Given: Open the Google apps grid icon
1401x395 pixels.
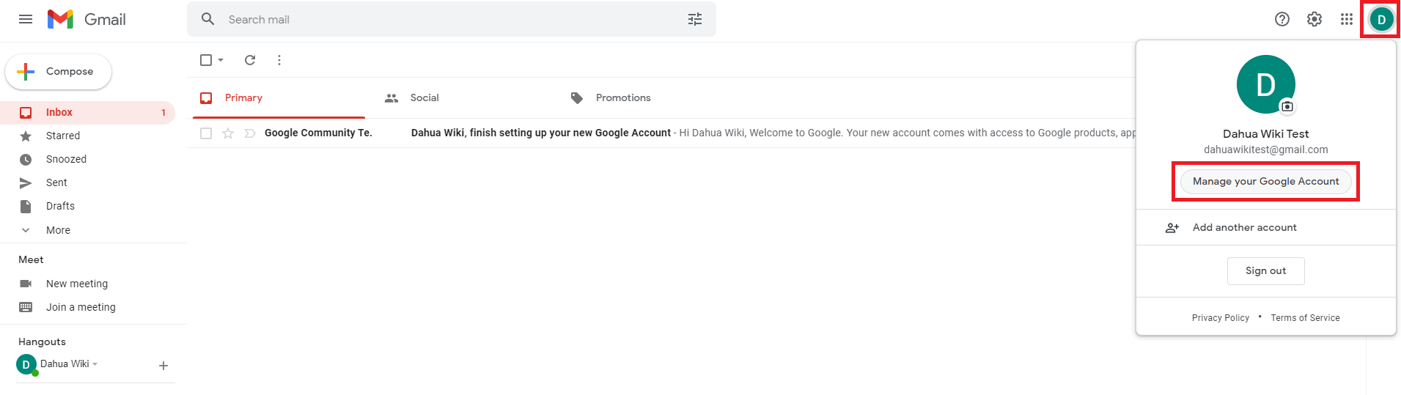Looking at the screenshot, I should click(1347, 19).
